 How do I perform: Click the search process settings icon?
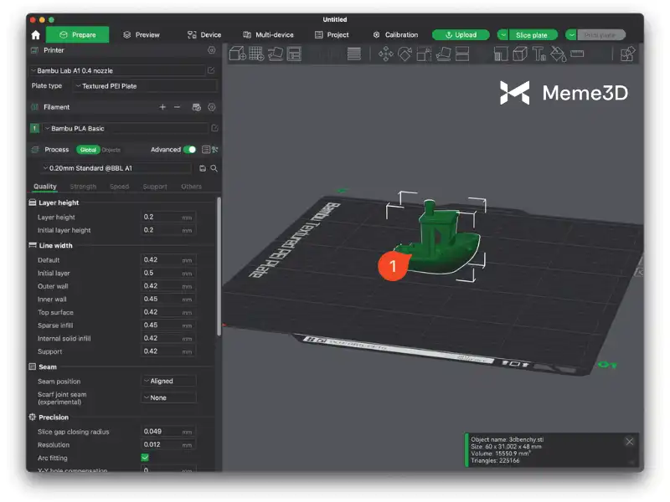pos(214,168)
